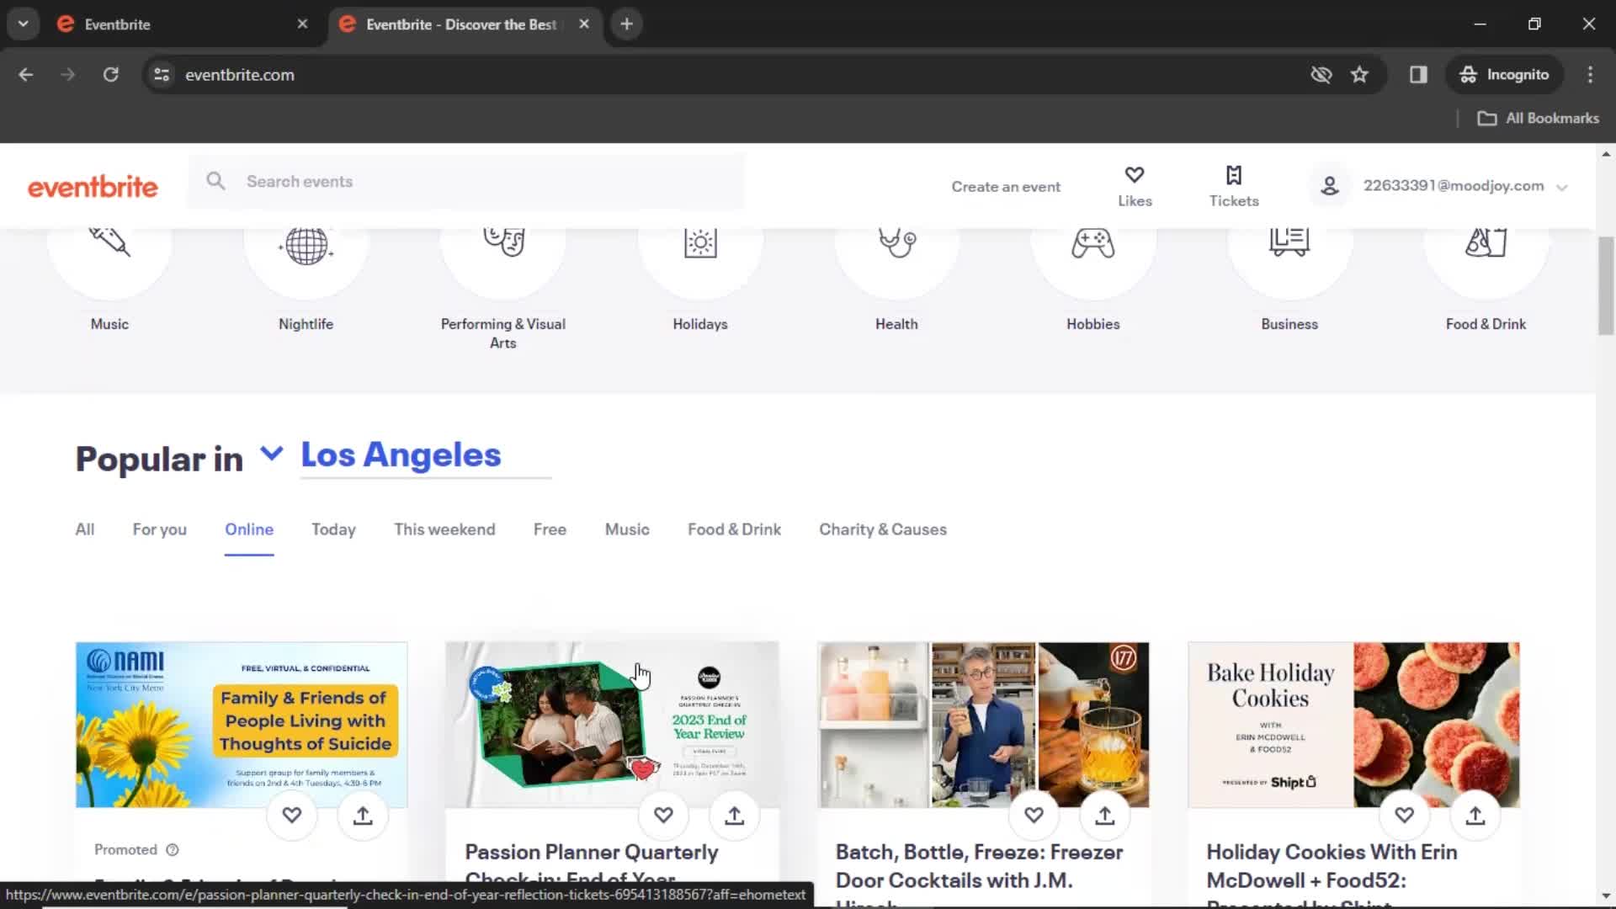Share the Batch, Bottle, Freeze event
The image size is (1616, 909).
coord(1105,815)
